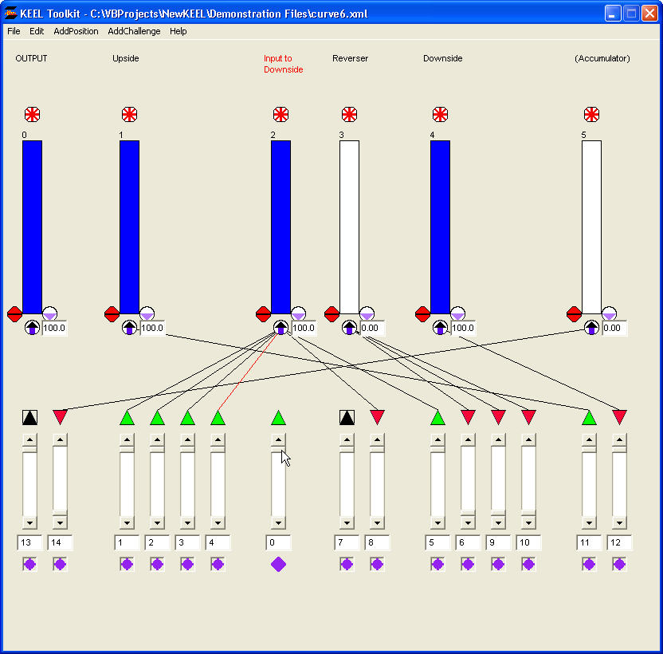This screenshot has width=663, height=654.
Task: Open the File menu
Action: 14,31
